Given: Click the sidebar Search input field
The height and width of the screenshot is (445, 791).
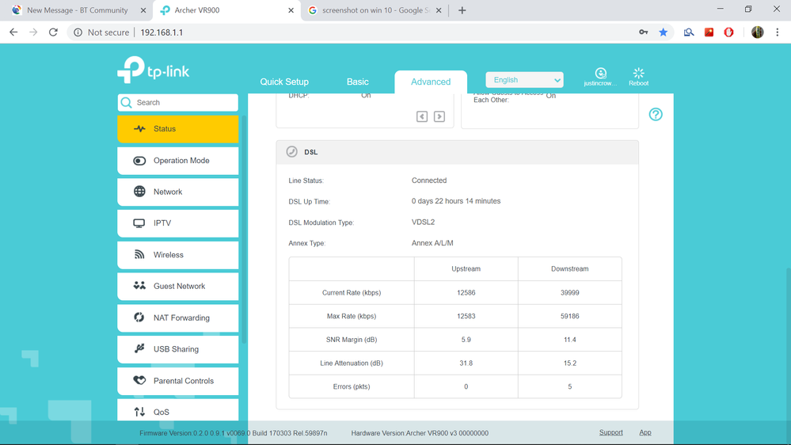Looking at the screenshot, I should 184,103.
